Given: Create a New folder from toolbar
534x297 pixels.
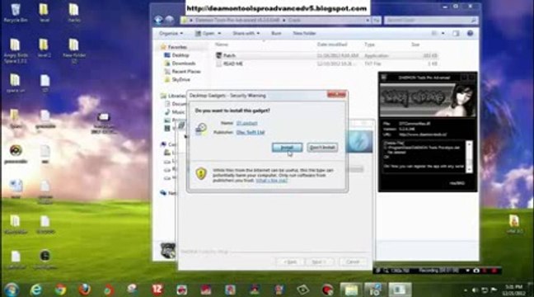Looking at the screenshot, I should [304, 34].
